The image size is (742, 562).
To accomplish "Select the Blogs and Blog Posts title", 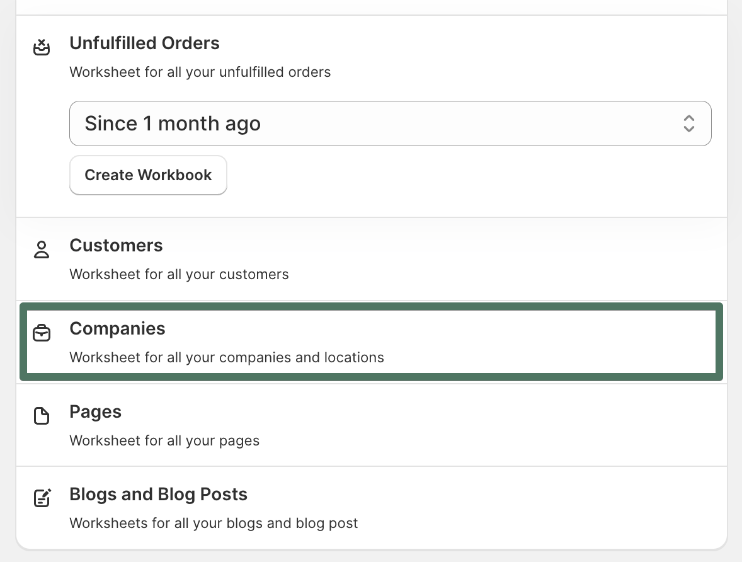I will point(158,494).
